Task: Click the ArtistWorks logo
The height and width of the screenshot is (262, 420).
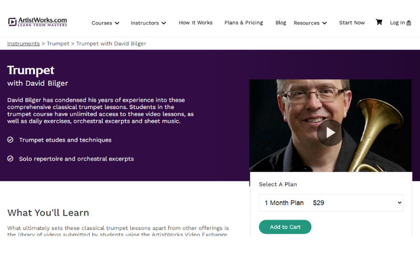Action: point(37,22)
